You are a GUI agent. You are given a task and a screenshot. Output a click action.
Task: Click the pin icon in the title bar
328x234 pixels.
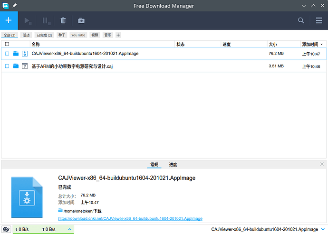14,6
